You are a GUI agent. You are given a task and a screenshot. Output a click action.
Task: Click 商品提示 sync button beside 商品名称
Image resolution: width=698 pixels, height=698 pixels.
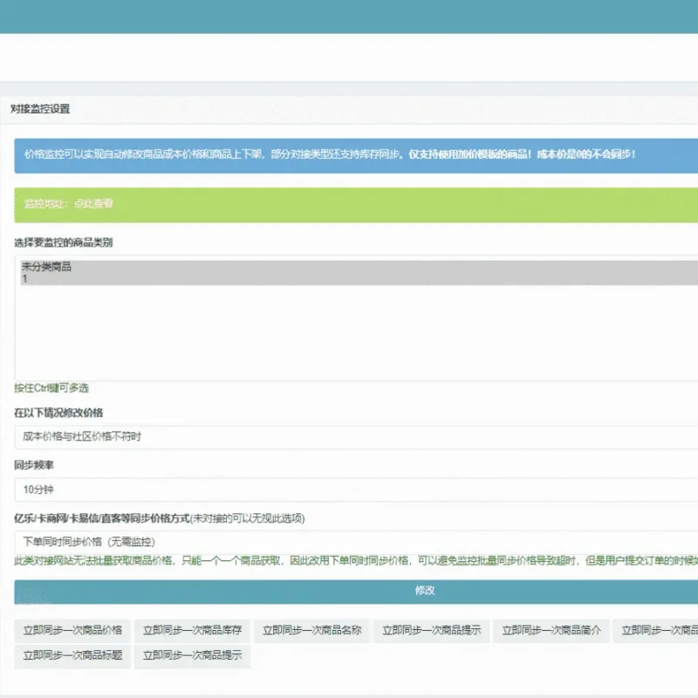(x=431, y=630)
